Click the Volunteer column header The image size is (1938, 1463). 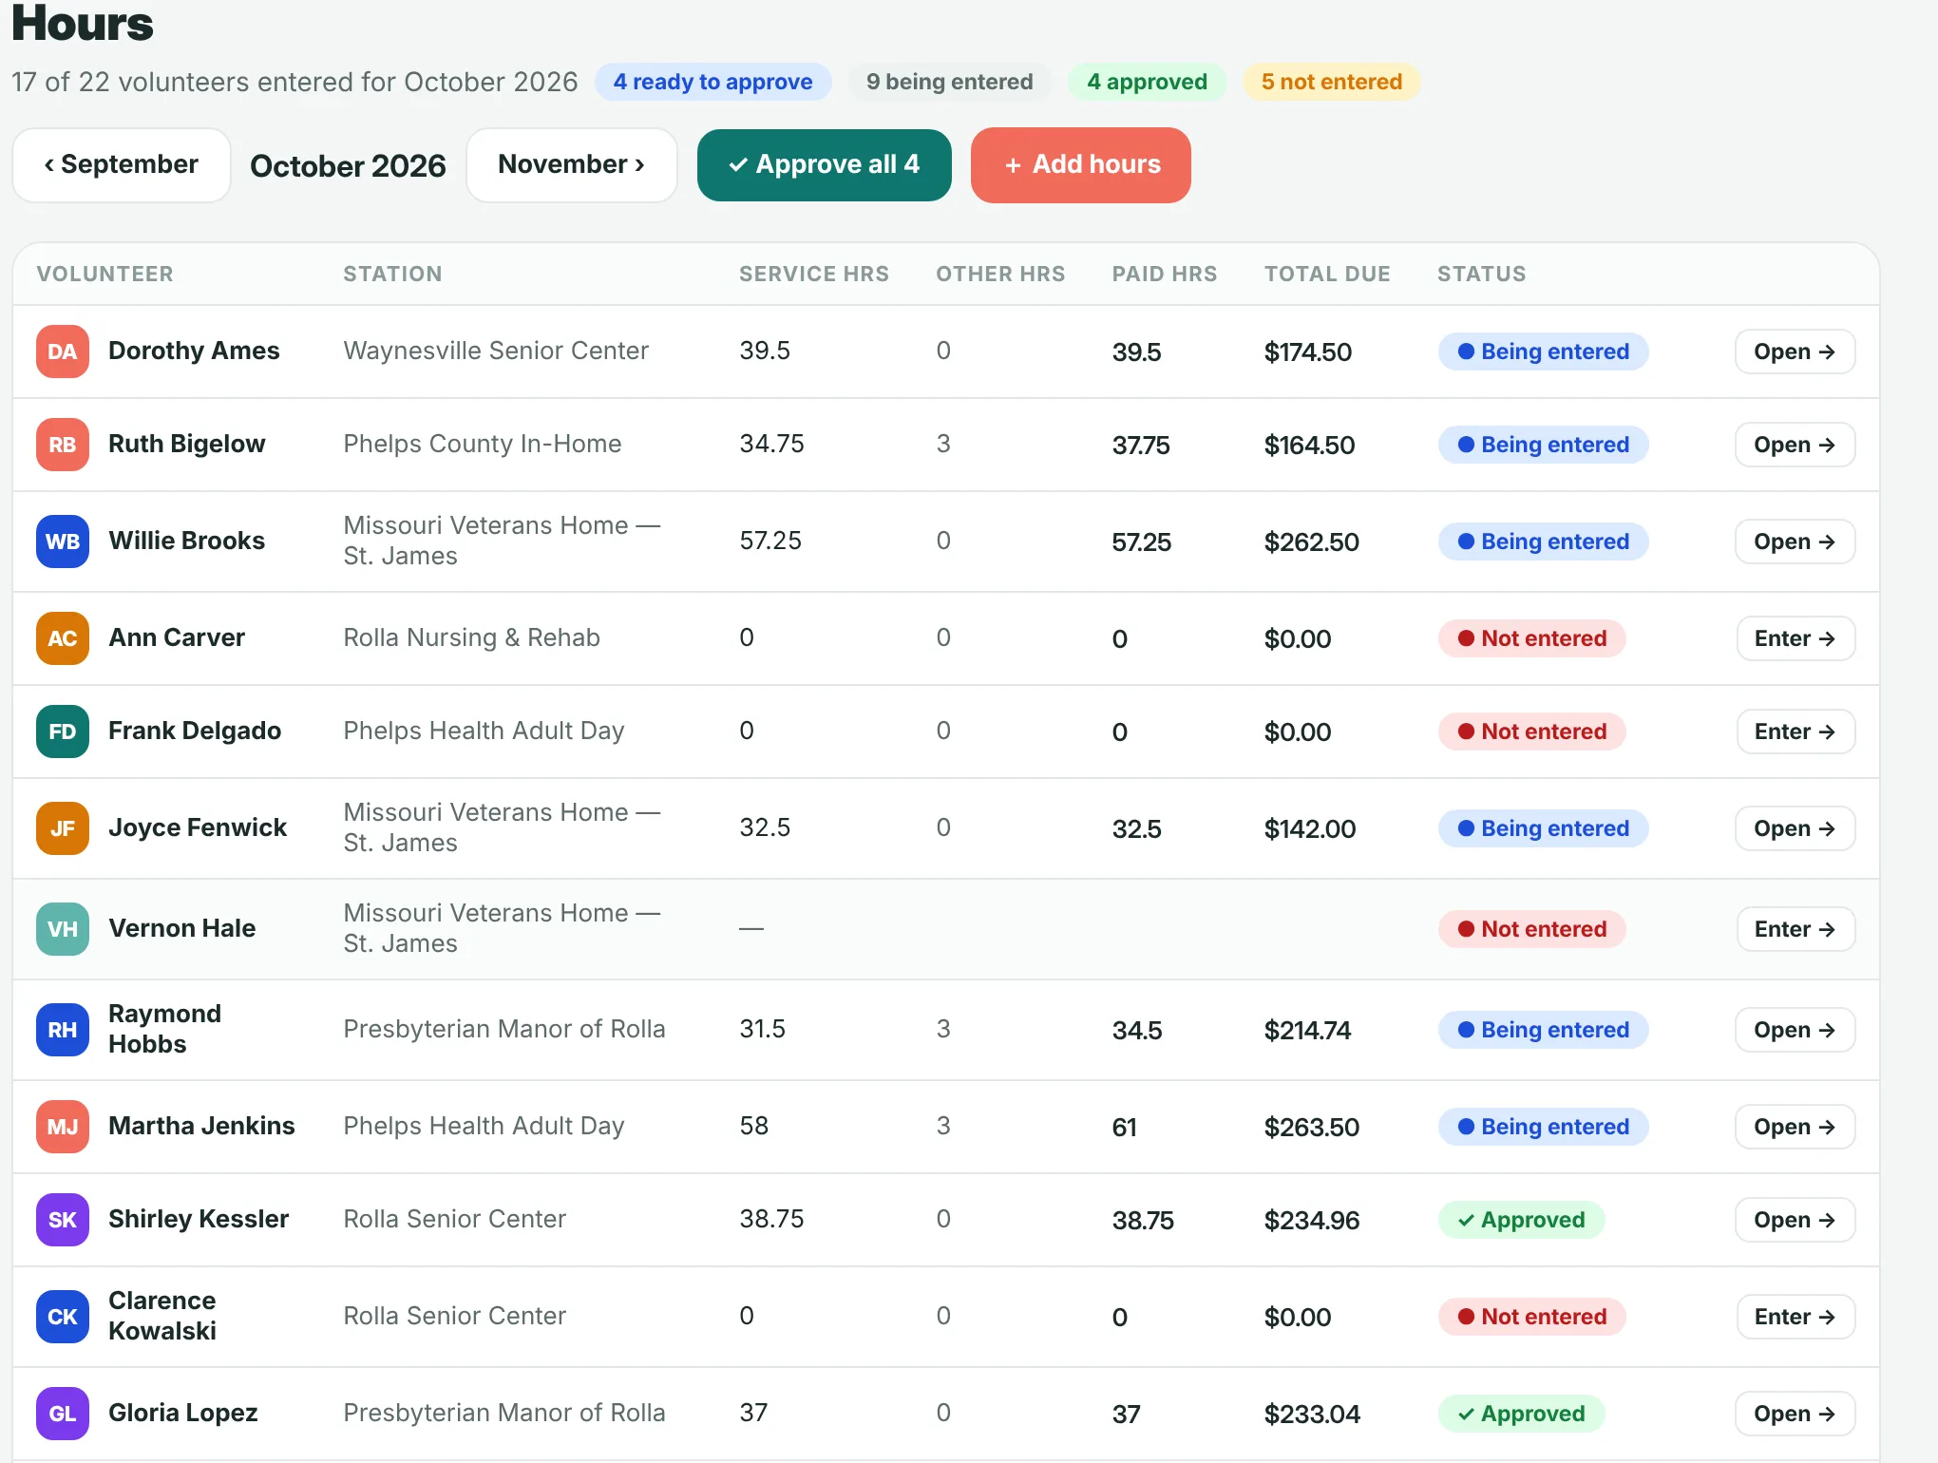click(x=104, y=274)
